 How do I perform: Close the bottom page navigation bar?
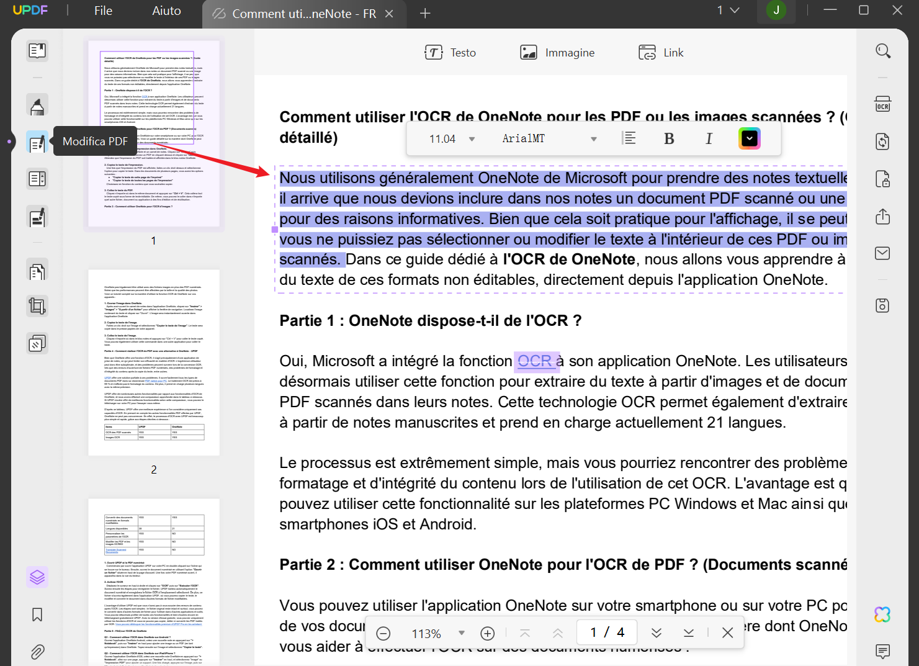pyautogui.click(x=728, y=632)
